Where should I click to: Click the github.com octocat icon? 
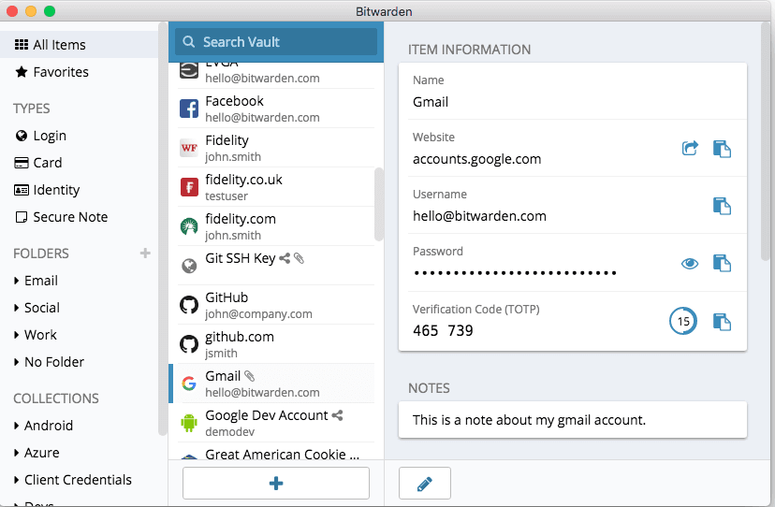(x=189, y=344)
